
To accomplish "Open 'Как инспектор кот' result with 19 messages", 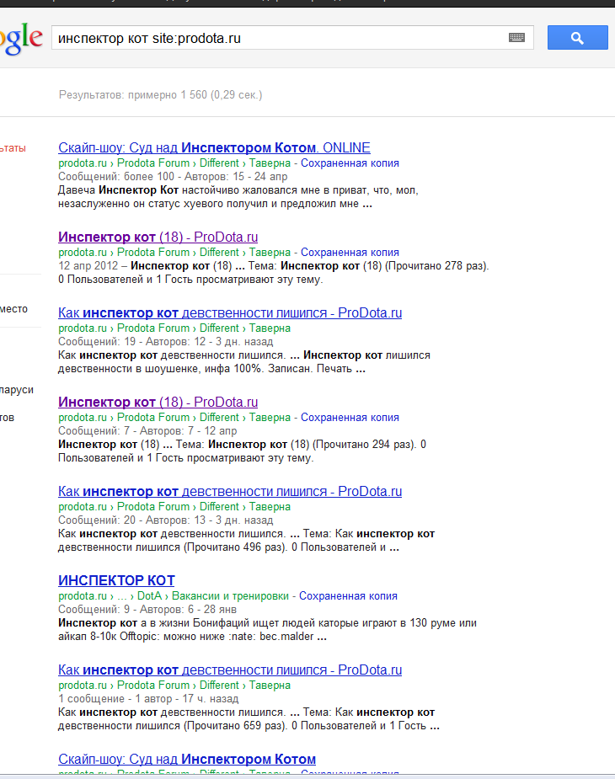I will click(230, 313).
